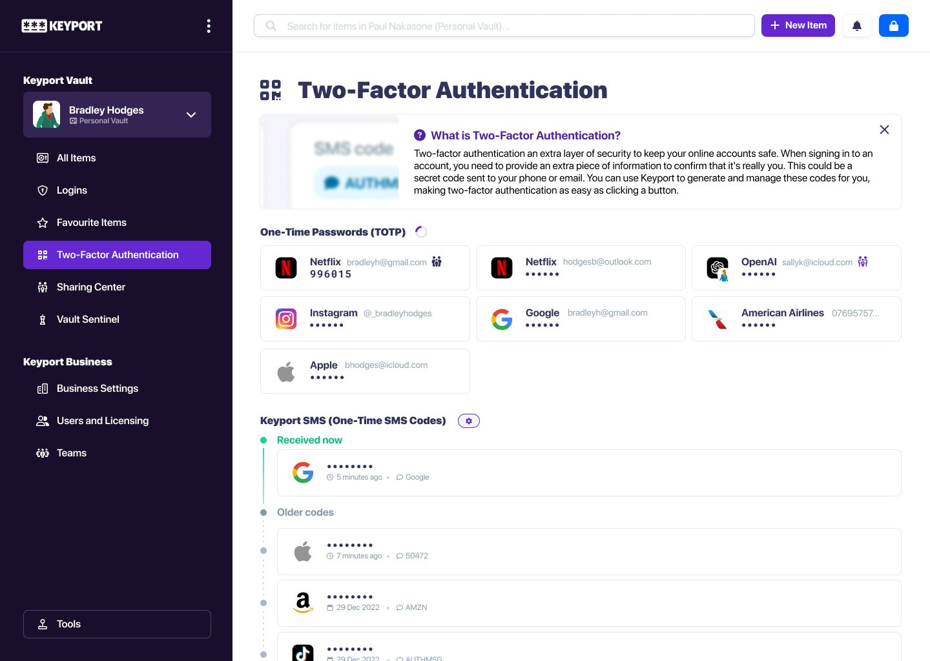Image resolution: width=930 pixels, height=661 pixels.
Task: Open the OpenAI sallyk@icloud.com card
Action: (796, 268)
